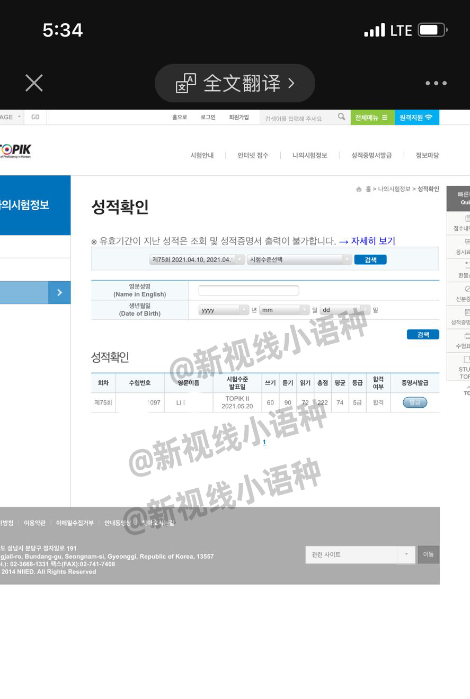Screen dimensions: 470x699
Task: Click the GO button next to the language selector
Action: [x=36, y=117]
